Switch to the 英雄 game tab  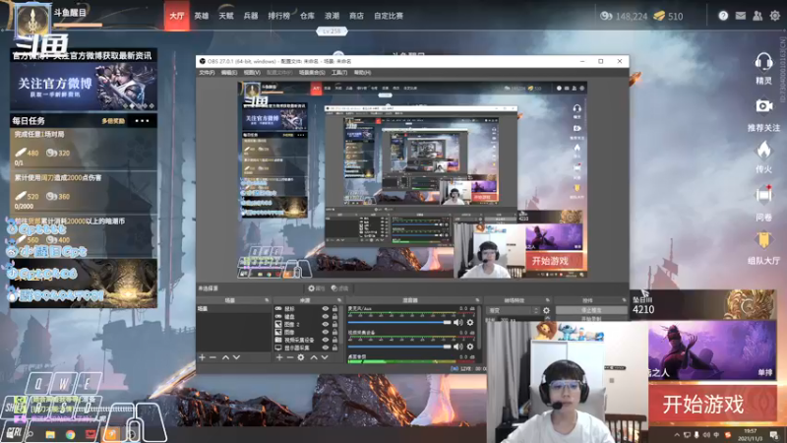(202, 16)
